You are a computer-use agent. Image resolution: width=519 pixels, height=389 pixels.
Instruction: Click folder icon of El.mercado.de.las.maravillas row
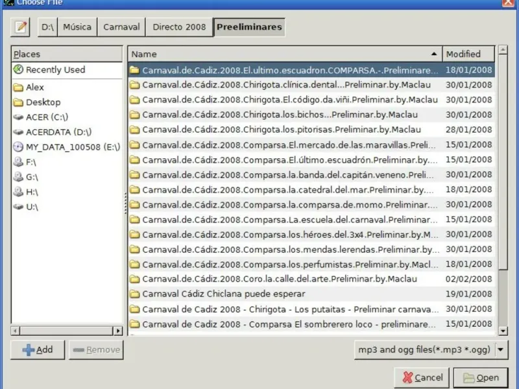134,145
